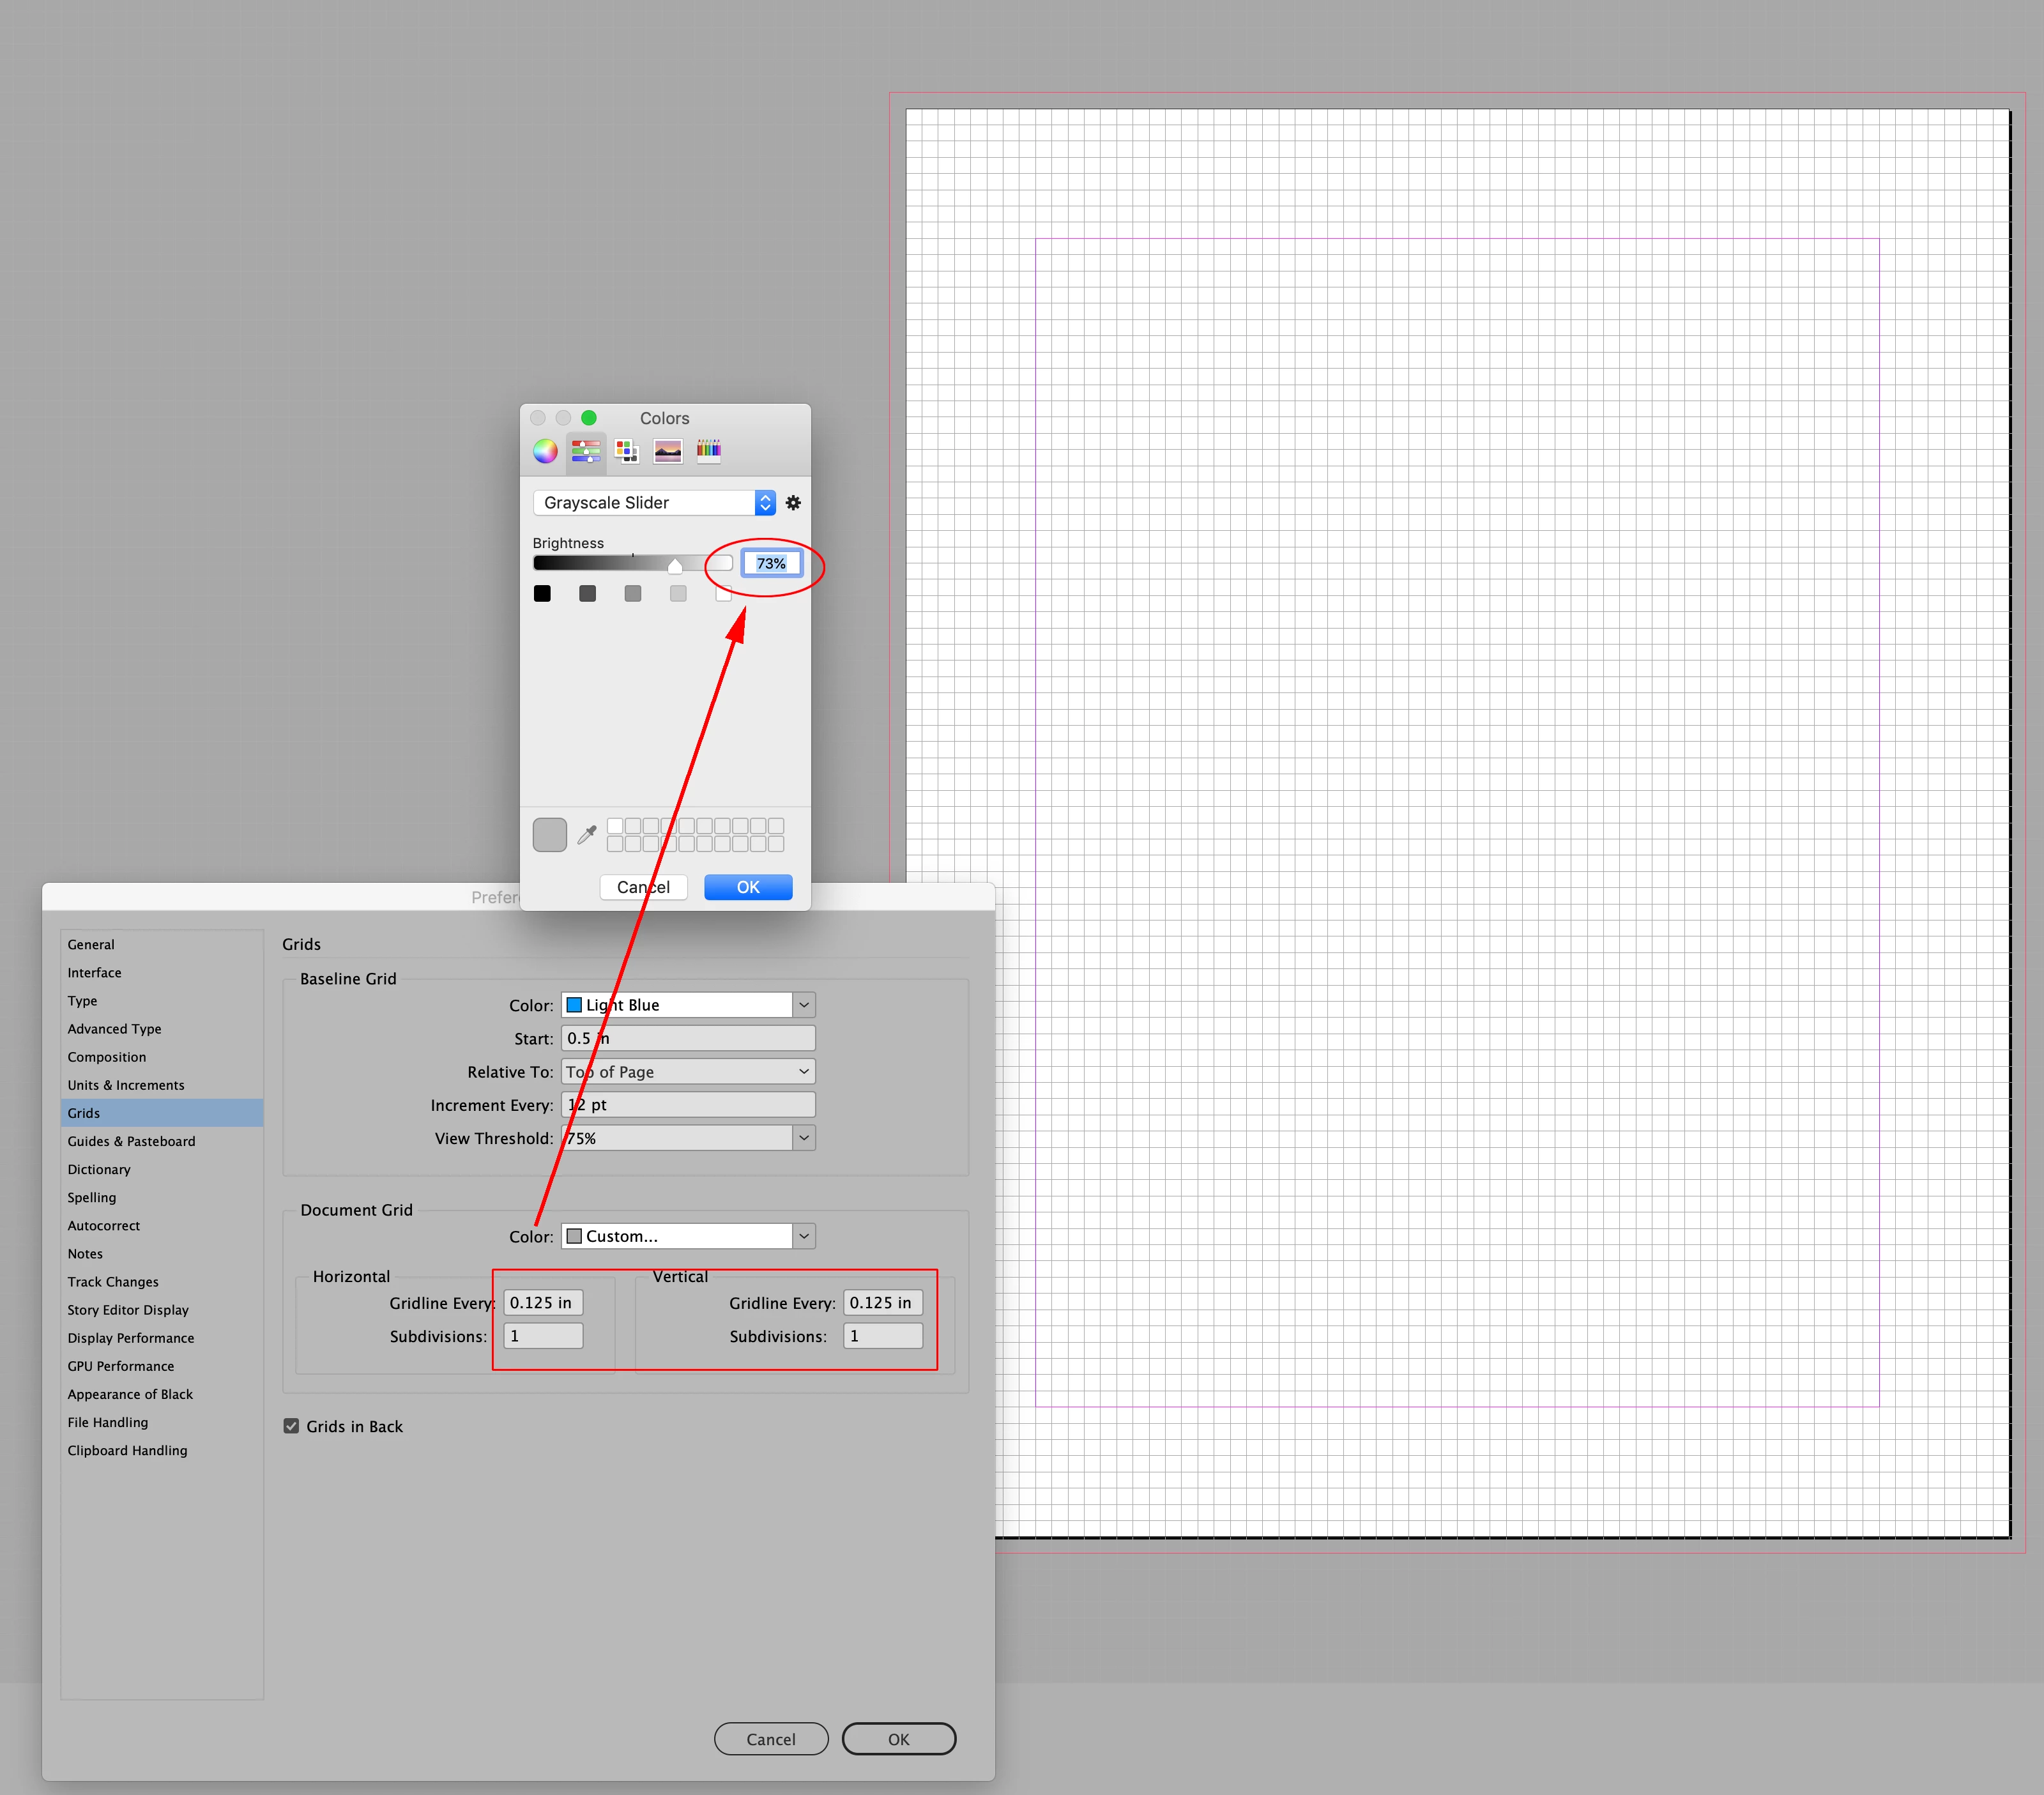Screen dimensions: 2044x1795
Task: Pick the eyedropper tool in Colors
Action: [587, 834]
